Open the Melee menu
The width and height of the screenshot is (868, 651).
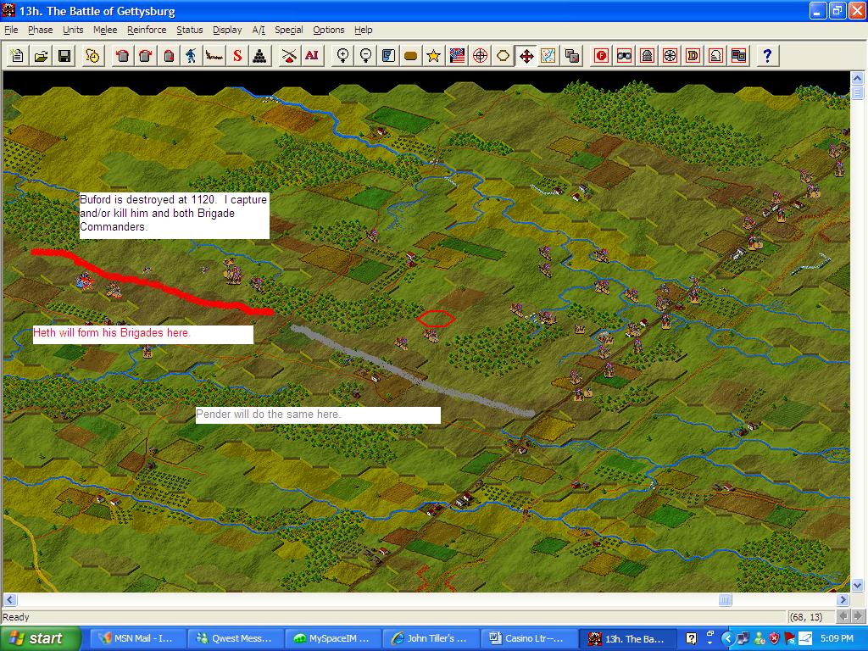[105, 30]
